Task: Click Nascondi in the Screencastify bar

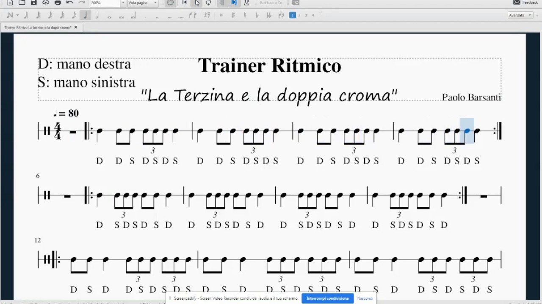Action: point(365,299)
